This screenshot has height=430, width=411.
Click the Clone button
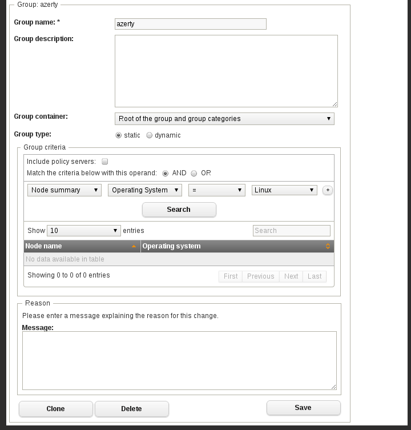tap(56, 409)
